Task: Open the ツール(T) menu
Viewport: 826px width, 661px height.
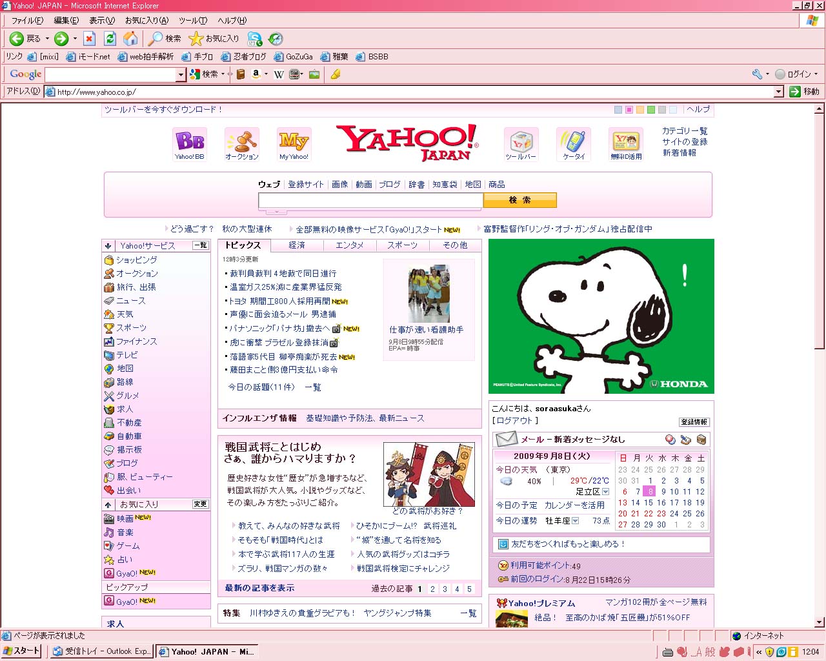Action: click(x=193, y=21)
